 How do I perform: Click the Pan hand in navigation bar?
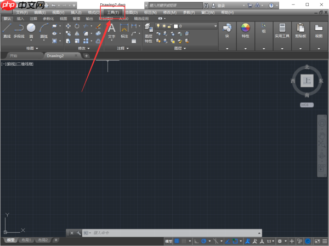click(322, 135)
